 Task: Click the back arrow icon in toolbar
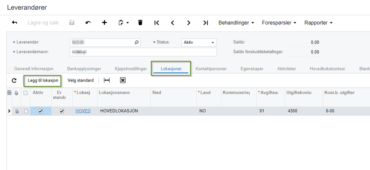coord(15,23)
